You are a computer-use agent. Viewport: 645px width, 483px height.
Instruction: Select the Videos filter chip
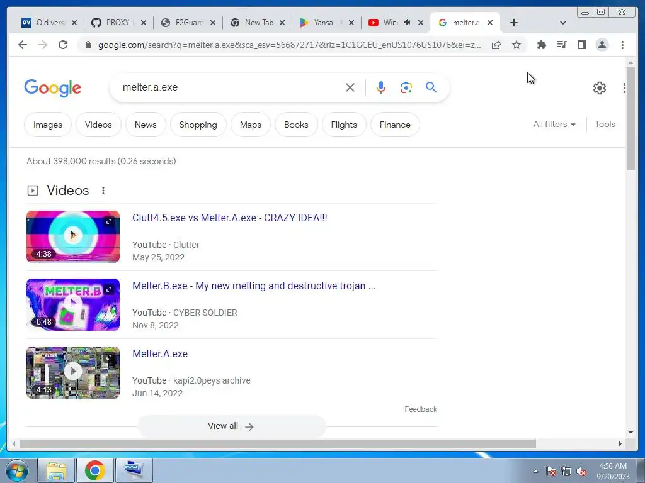pos(98,125)
